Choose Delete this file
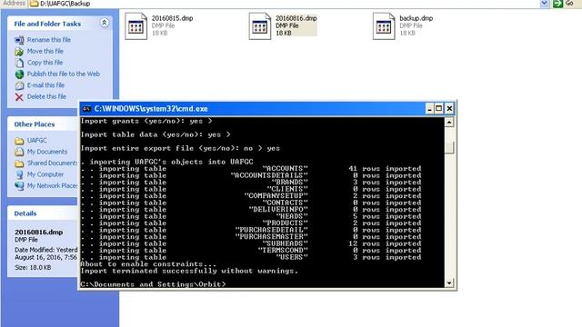Viewport: 582px width, 327px height. (x=46, y=96)
